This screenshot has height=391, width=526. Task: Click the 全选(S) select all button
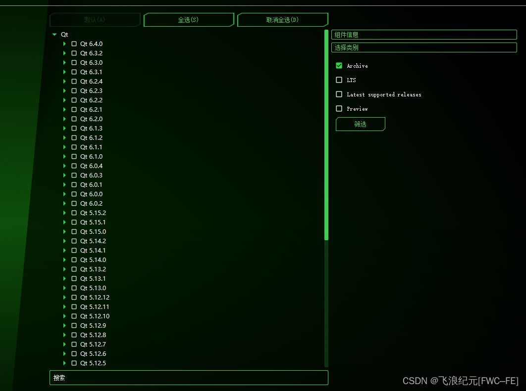pyautogui.click(x=189, y=20)
